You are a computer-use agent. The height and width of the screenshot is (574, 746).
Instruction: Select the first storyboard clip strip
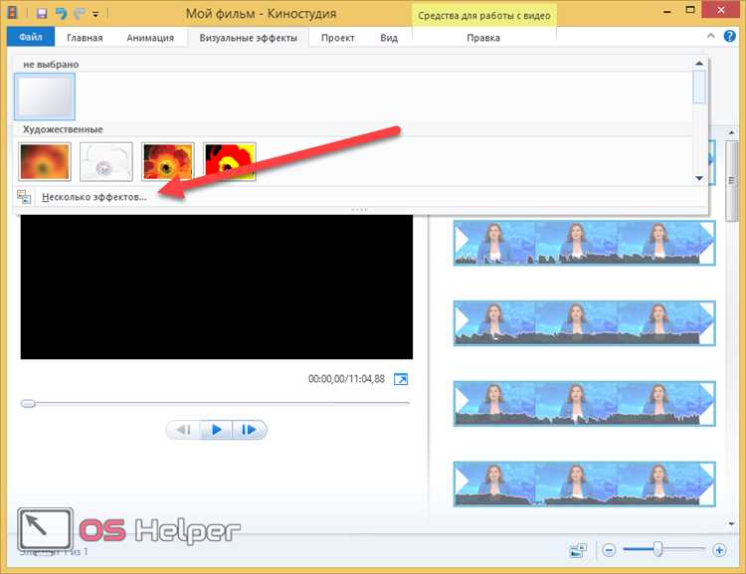point(584,243)
